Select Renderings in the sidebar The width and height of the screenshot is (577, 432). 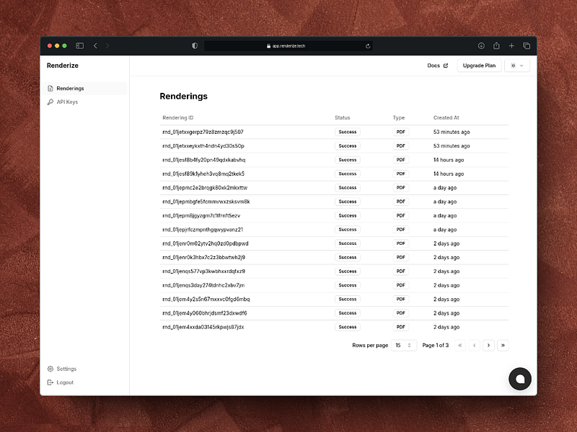pyautogui.click(x=84, y=88)
